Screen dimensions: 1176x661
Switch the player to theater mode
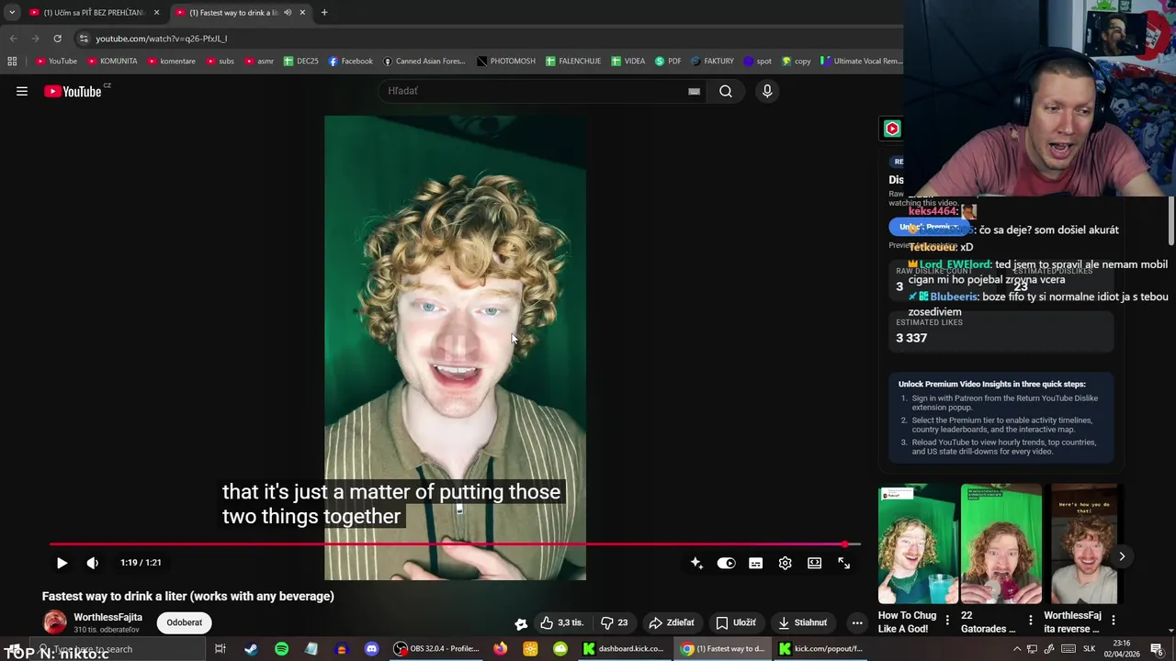814,563
